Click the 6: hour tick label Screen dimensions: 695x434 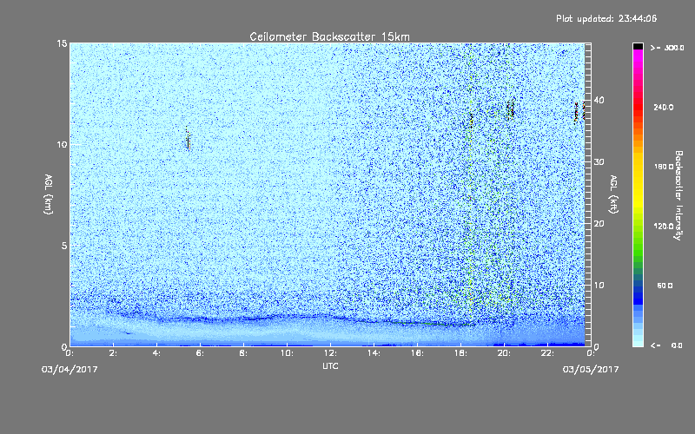[201, 353]
